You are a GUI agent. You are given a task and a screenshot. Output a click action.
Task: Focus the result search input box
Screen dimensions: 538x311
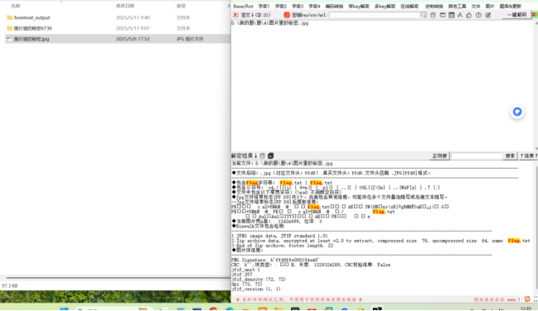(476, 155)
